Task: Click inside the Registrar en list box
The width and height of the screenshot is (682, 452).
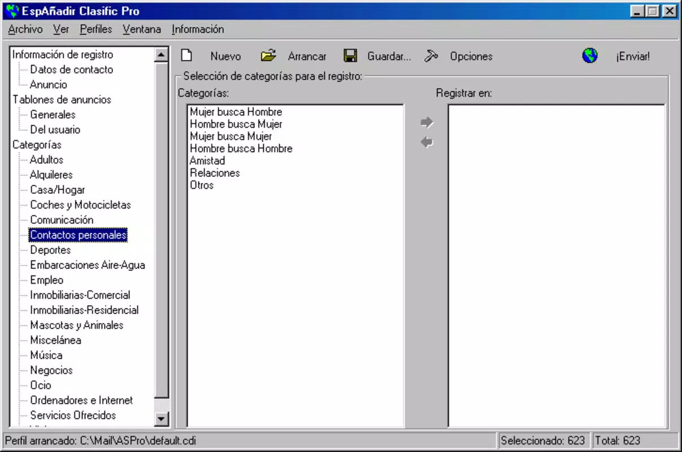Action: [x=557, y=266]
